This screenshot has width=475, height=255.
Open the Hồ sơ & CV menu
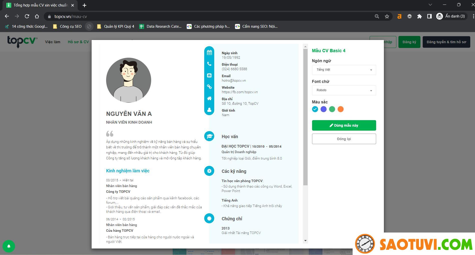coord(78,42)
